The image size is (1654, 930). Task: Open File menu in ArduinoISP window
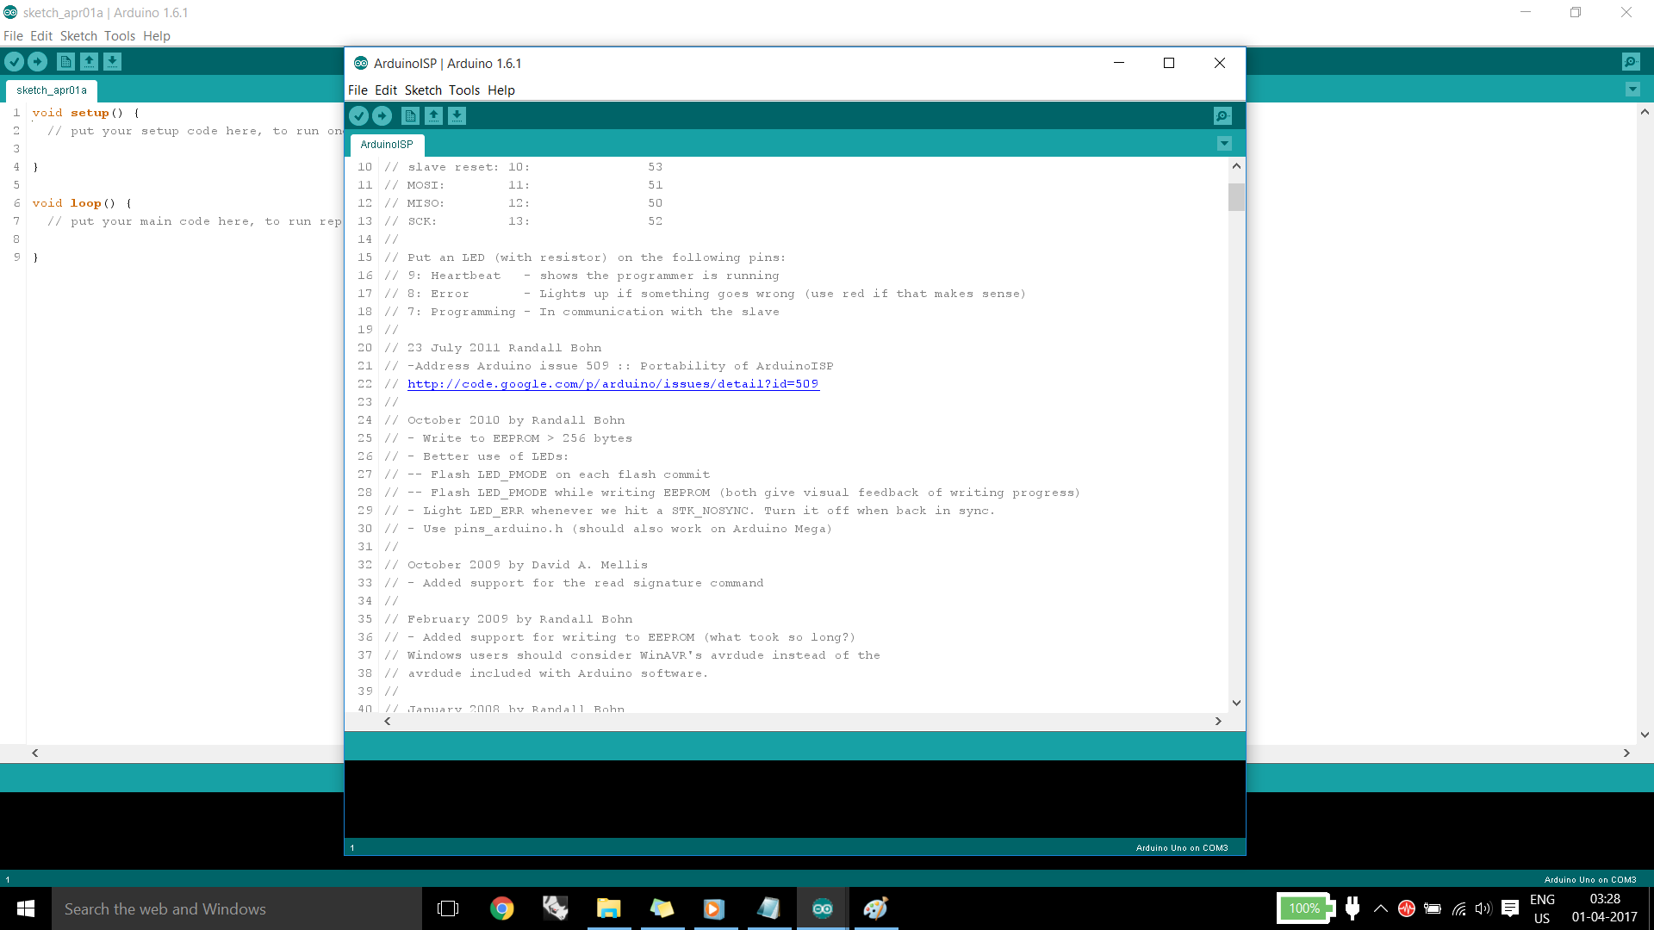[358, 90]
